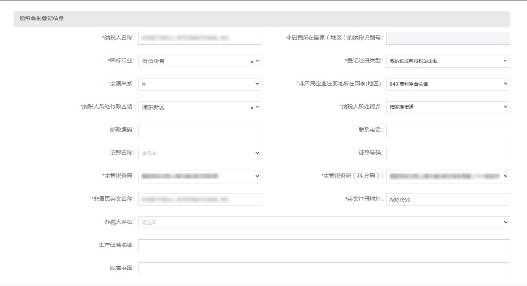This screenshot has height=286, width=527.
Task: Click the 纳税人所处行政区划 dropdown arrow
Action: click(257, 108)
